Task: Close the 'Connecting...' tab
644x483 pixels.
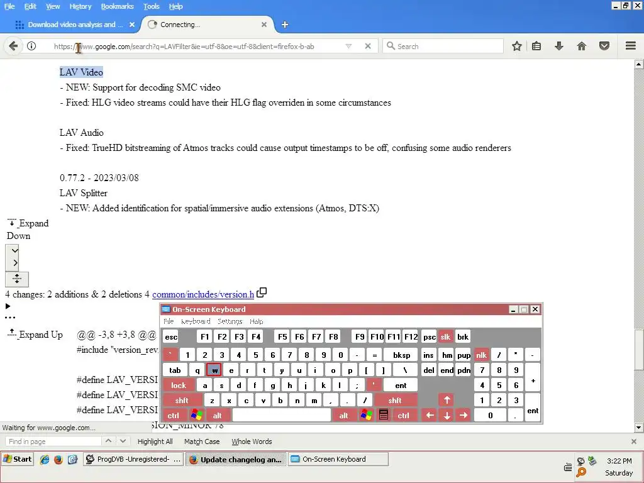Action: tap(264, 25)
